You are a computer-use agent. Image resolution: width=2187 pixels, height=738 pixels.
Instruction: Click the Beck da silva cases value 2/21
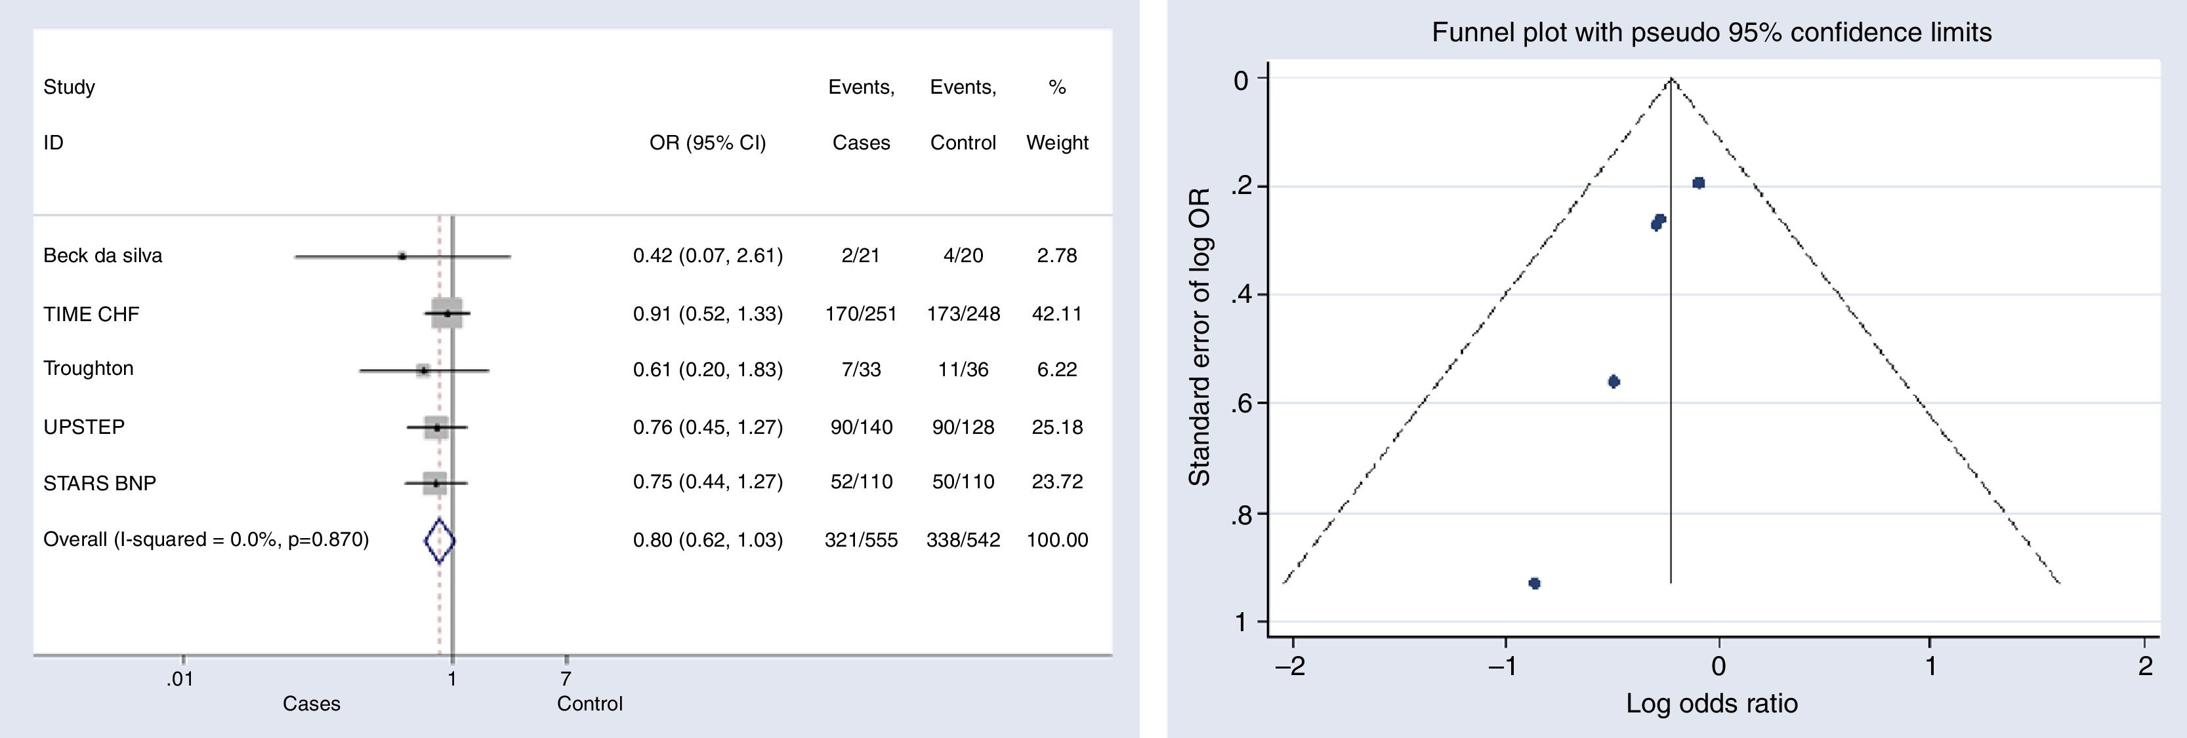(860, 256)
